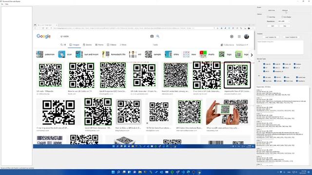Switch to the All search tab

(63, 45)
